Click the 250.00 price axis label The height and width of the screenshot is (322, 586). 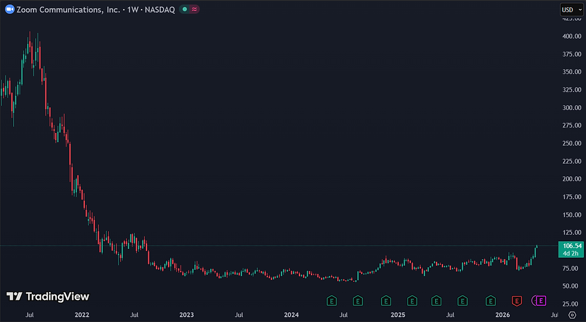(572, 143)
